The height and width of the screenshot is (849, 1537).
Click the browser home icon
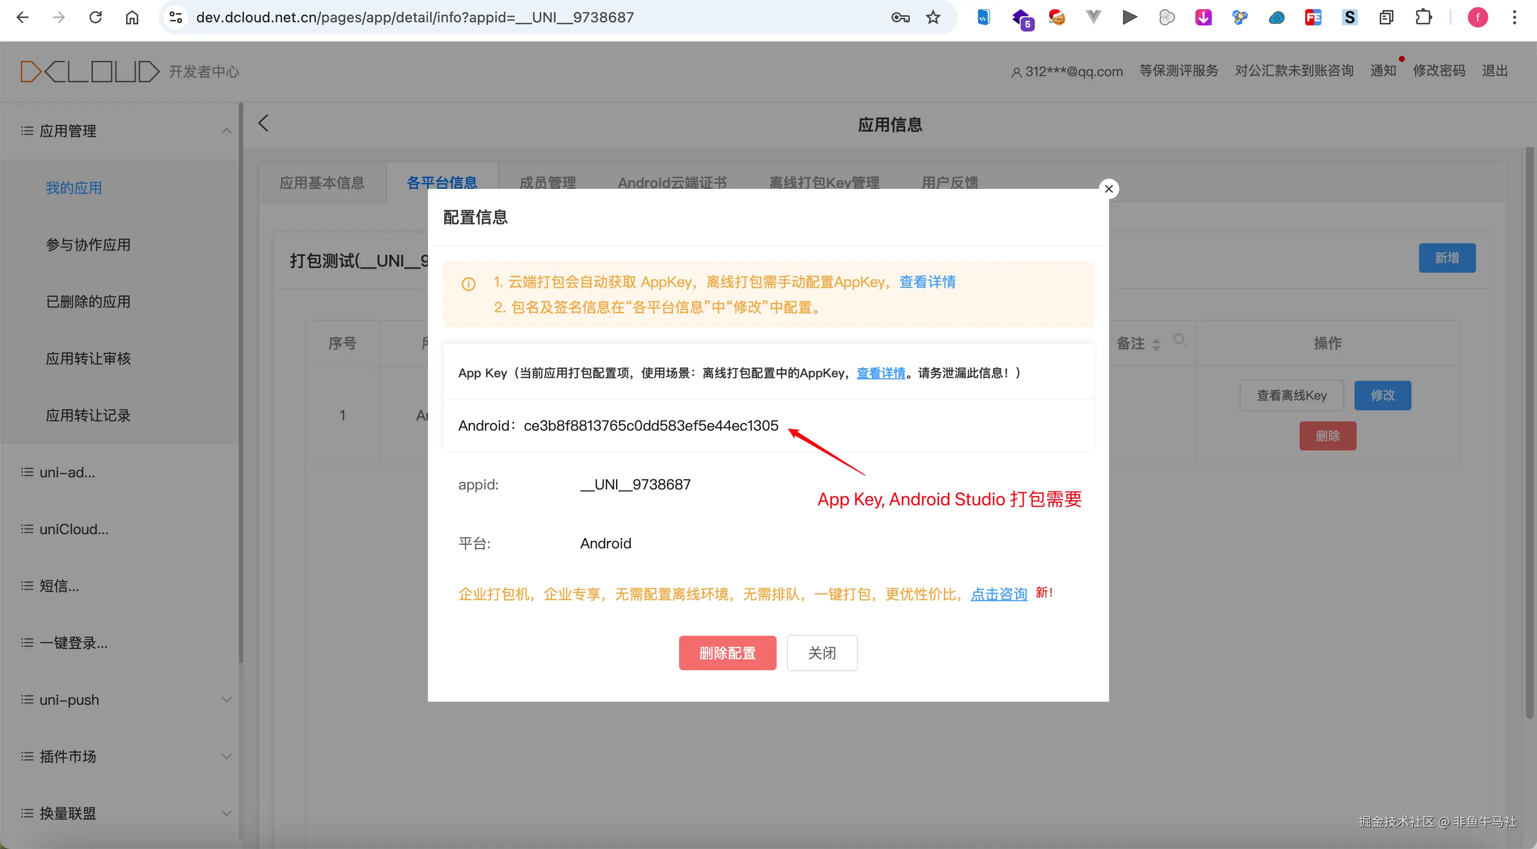(x=132, y=17)
